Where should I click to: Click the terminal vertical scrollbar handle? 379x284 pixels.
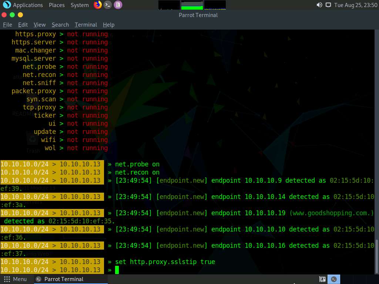tap(377, 256)
